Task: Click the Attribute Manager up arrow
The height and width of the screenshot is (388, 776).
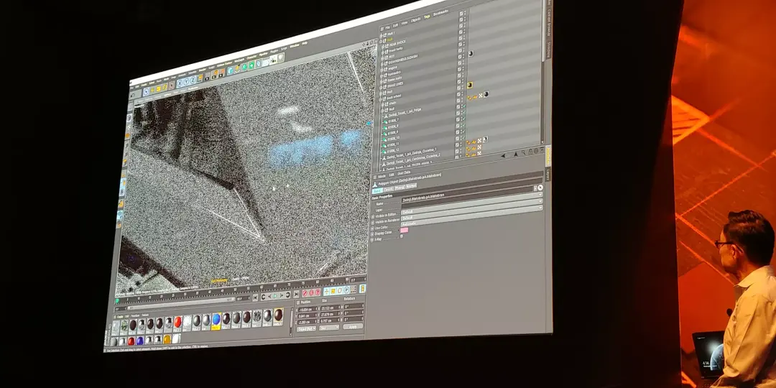Action: (516, 154)
